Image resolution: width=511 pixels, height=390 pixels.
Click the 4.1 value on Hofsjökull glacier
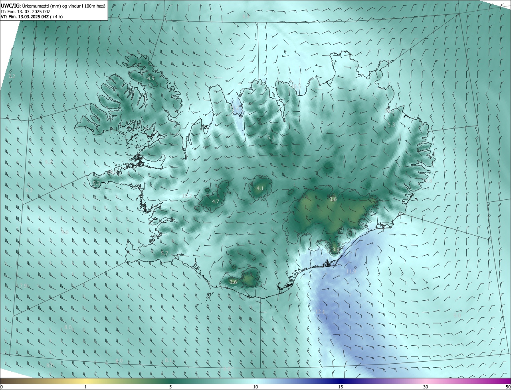pos(260,188)
